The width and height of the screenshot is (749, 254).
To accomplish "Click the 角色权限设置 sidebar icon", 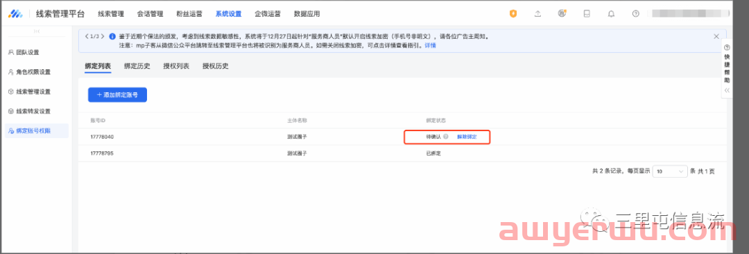I will pos(11,71).
